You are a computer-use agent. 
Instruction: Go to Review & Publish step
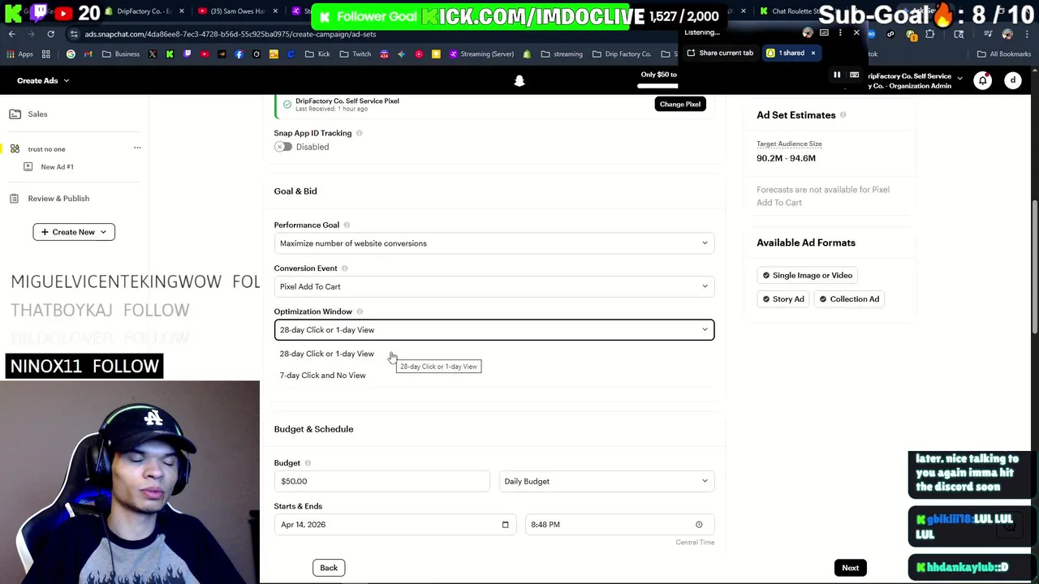click(58, 199)
